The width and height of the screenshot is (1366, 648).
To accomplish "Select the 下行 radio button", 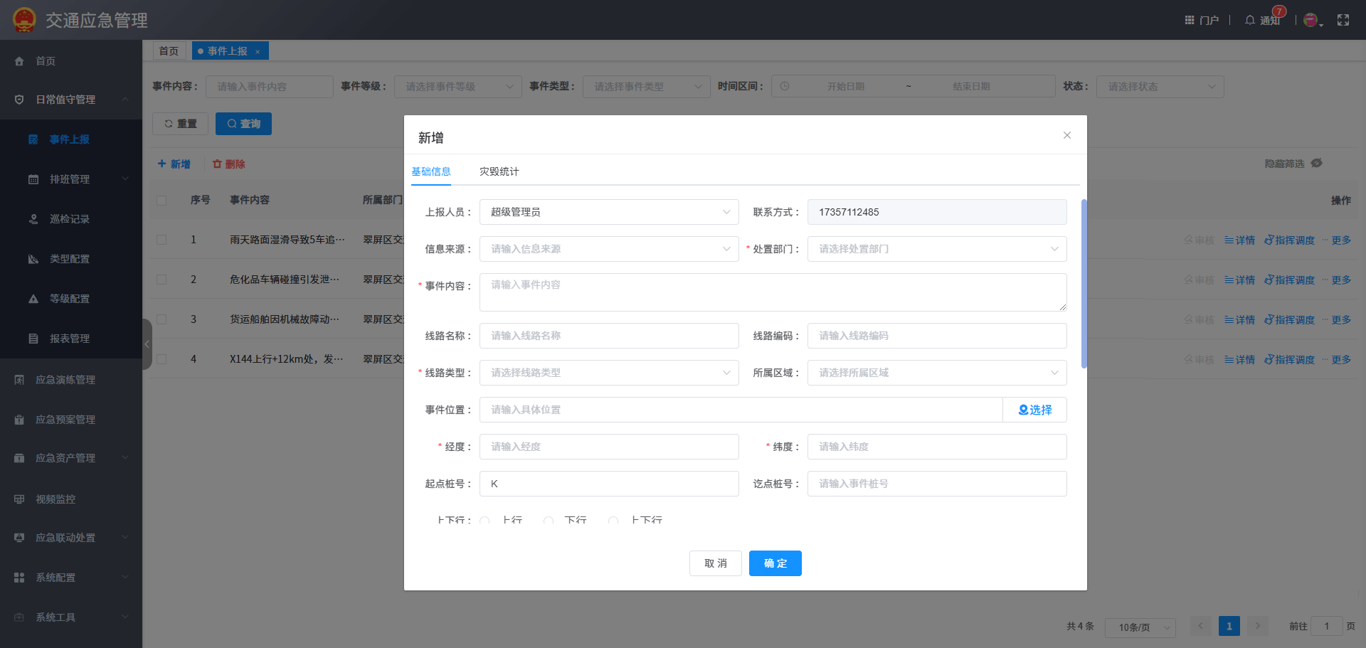I will pos(549,521).
